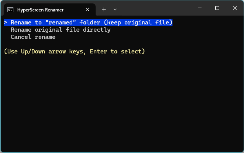
Task: Click the > selection arrow marker
Action: click(6, 23)
